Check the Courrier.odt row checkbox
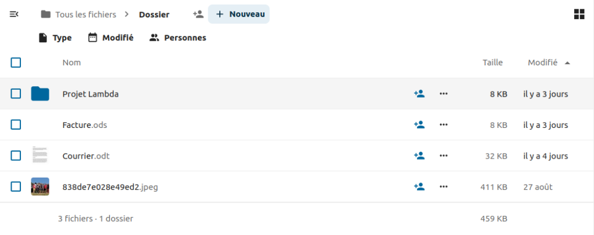This screenshot has height=235, width=594. [x=16, y=156]
